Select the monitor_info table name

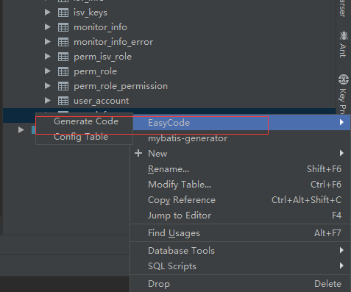tap(100, 27)
